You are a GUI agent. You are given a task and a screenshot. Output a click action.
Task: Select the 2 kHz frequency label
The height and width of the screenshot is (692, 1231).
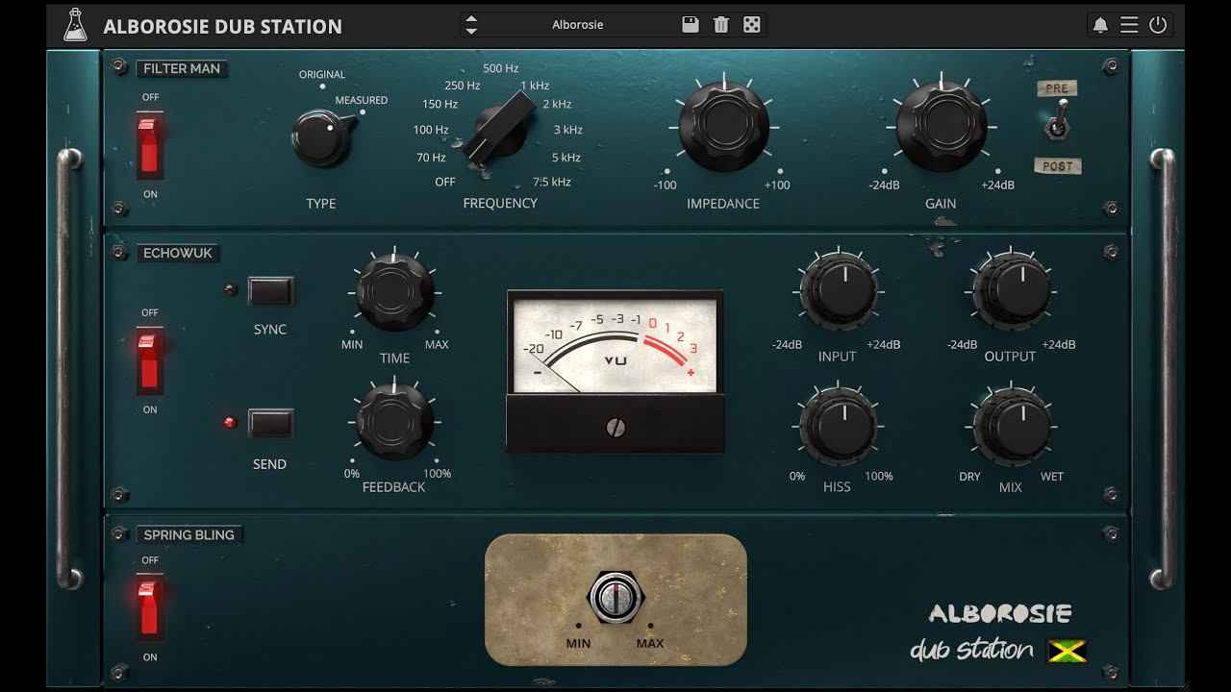point(557,104)
